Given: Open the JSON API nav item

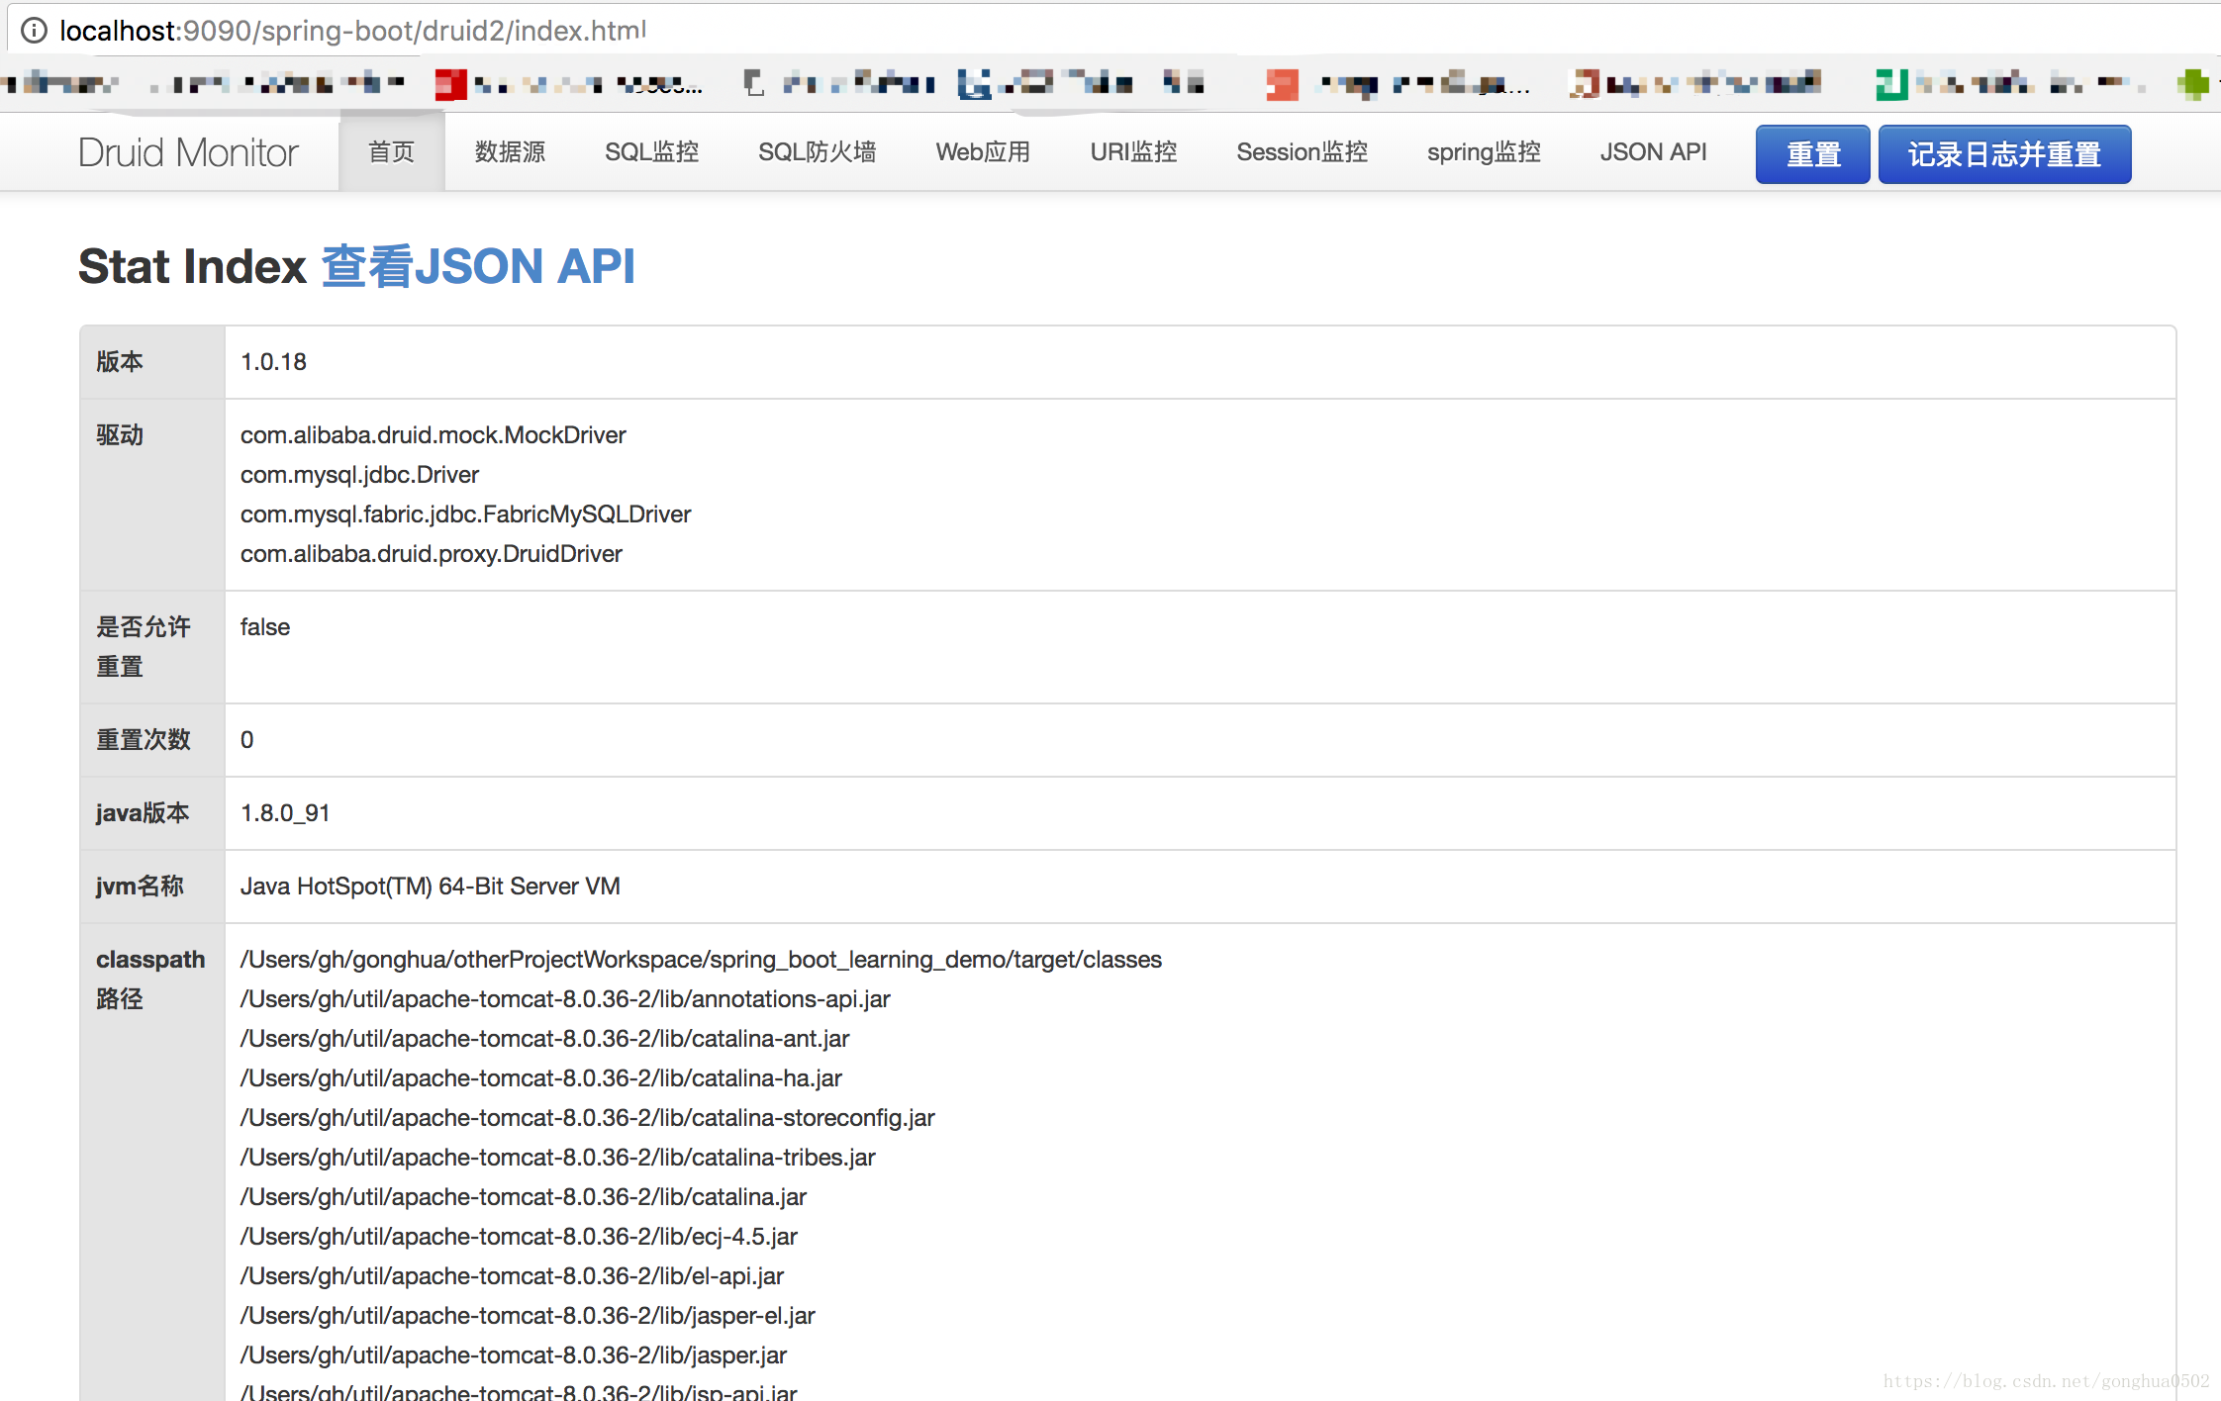Looking at the screenshot, I should pos(1653,152).
